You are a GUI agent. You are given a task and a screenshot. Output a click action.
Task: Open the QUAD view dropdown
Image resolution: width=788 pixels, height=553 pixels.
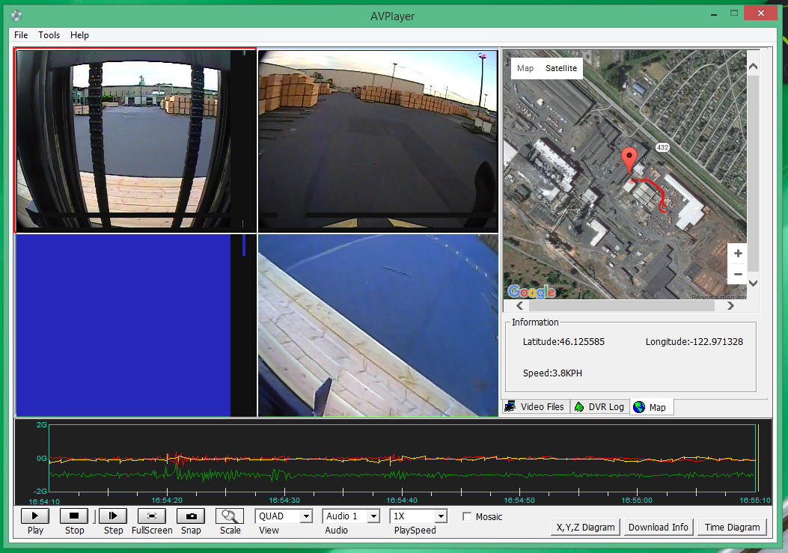click(x=305, y=516)
